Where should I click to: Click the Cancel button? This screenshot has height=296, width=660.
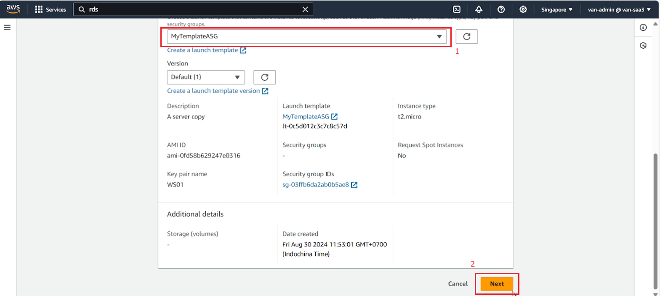pos(458,284)
